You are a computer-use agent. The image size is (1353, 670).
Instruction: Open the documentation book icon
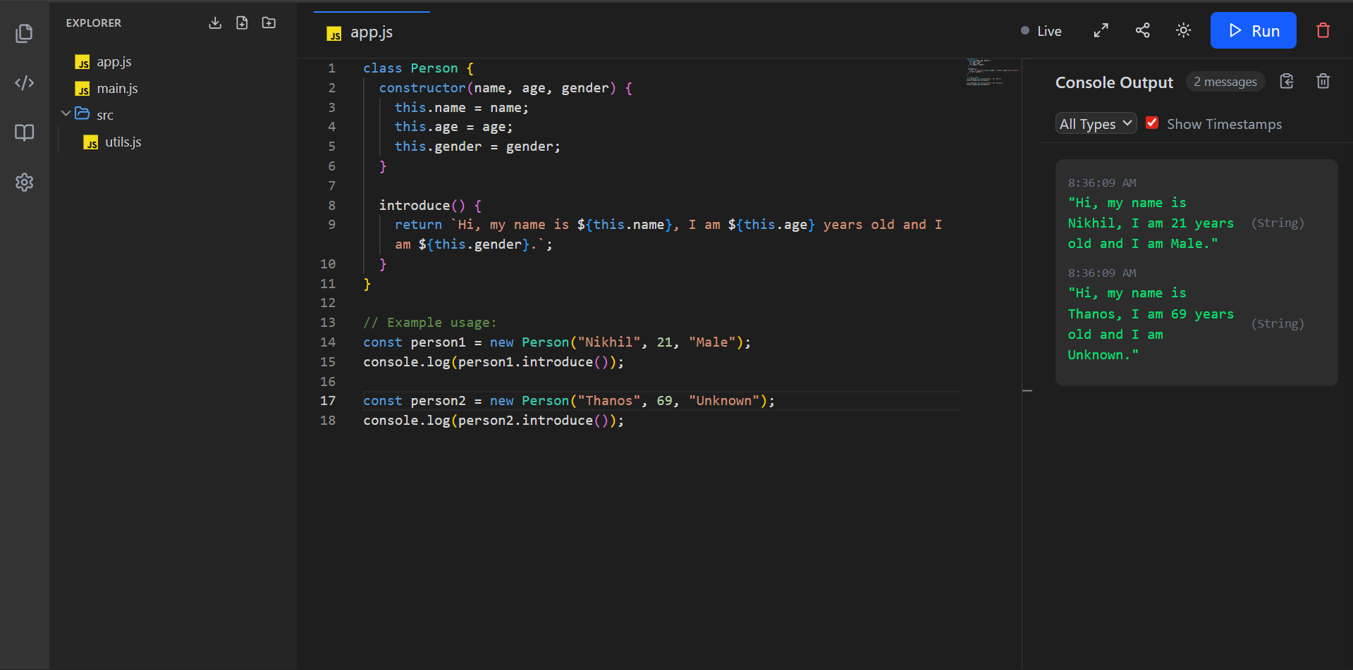tap(24, 132)
